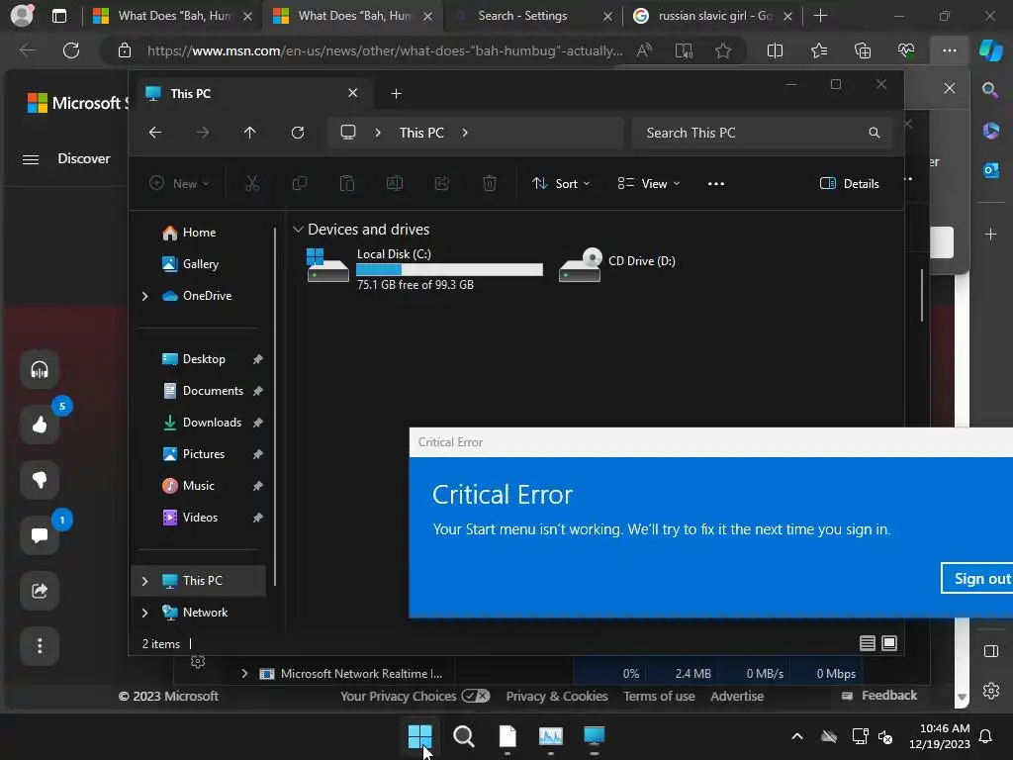This screenshot has height=760, width=1013.
Task: Click Privacy & Cookies footer link
Action: pos(557,696)
